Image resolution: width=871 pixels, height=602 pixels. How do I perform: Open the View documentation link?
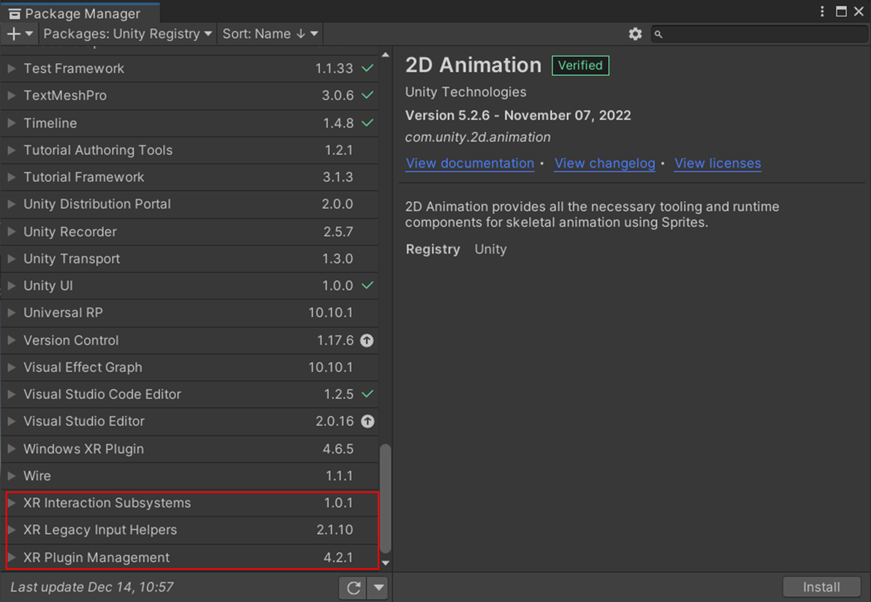469,163
